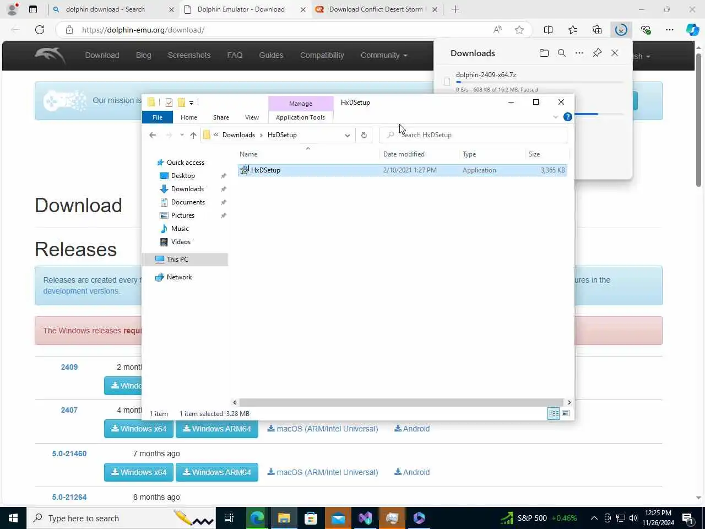Viewport: 705px width, 529px height.
Task: Click the Properties icon in Explorer quick access toolbar
Action: click(169, 102)
